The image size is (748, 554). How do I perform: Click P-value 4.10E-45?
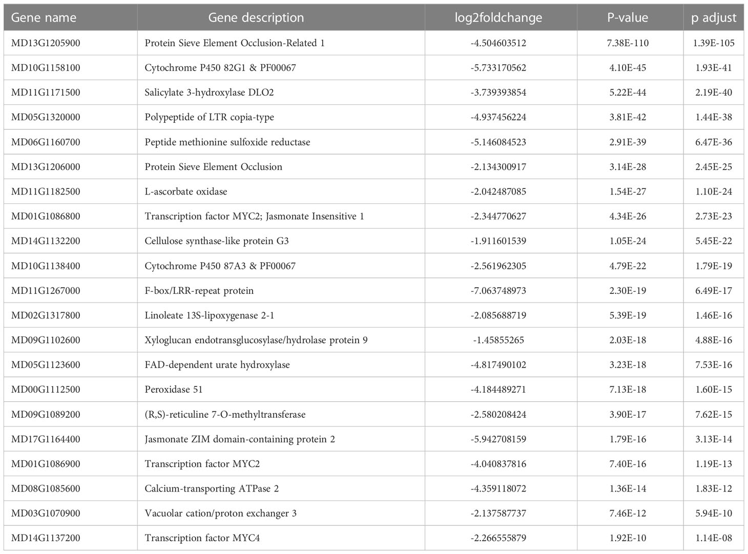pos(628,68)
